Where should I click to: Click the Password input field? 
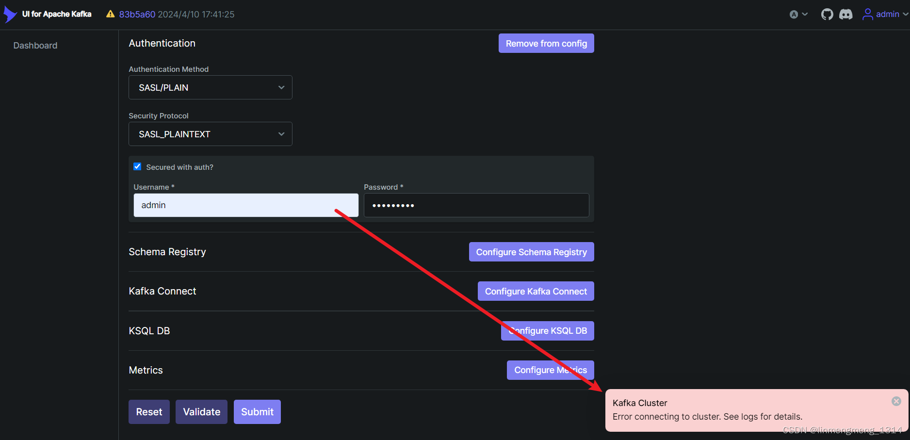[476, 205]
